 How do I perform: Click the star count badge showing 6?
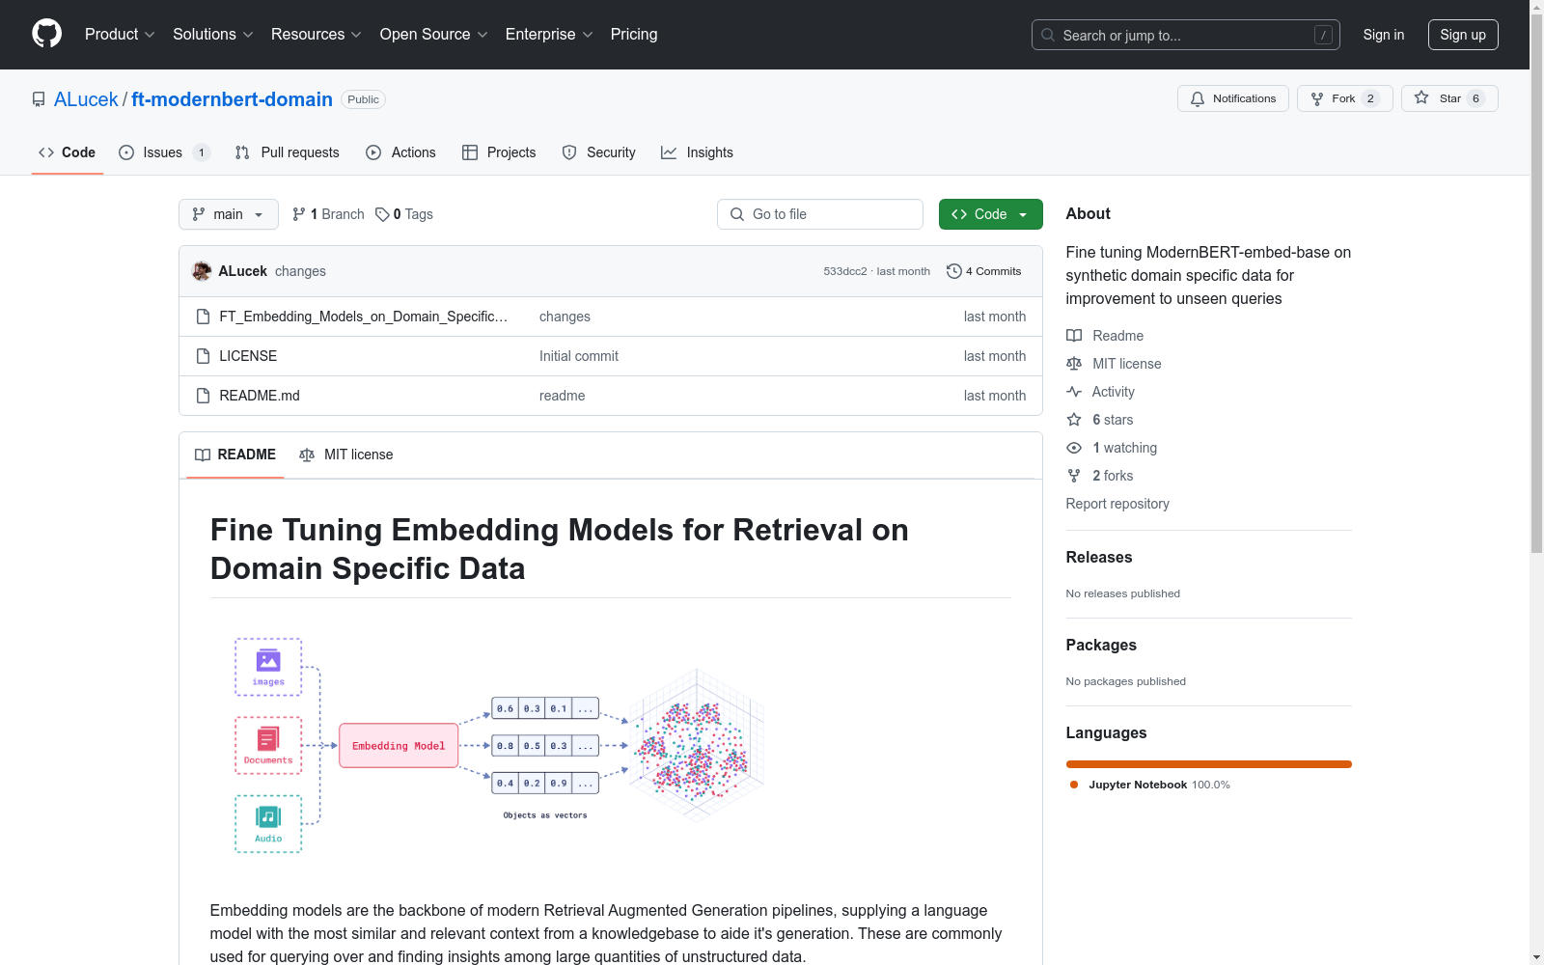pos(1475,98)
